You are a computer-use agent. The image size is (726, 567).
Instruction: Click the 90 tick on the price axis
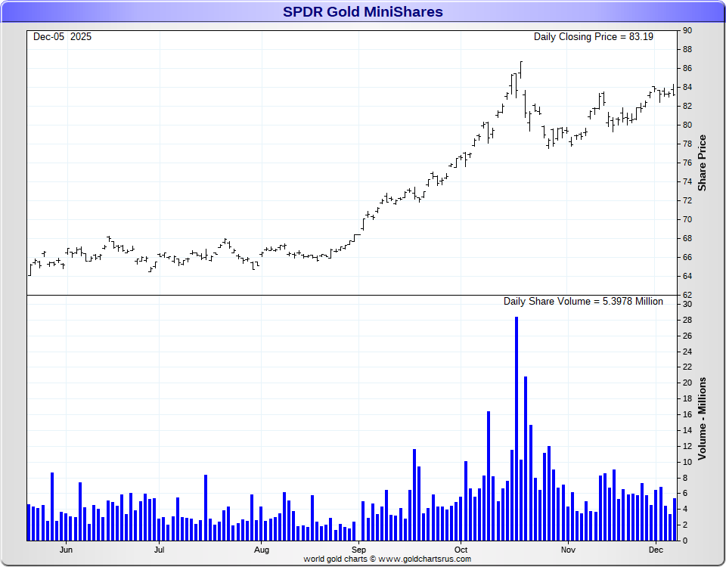tap(687, 30)
